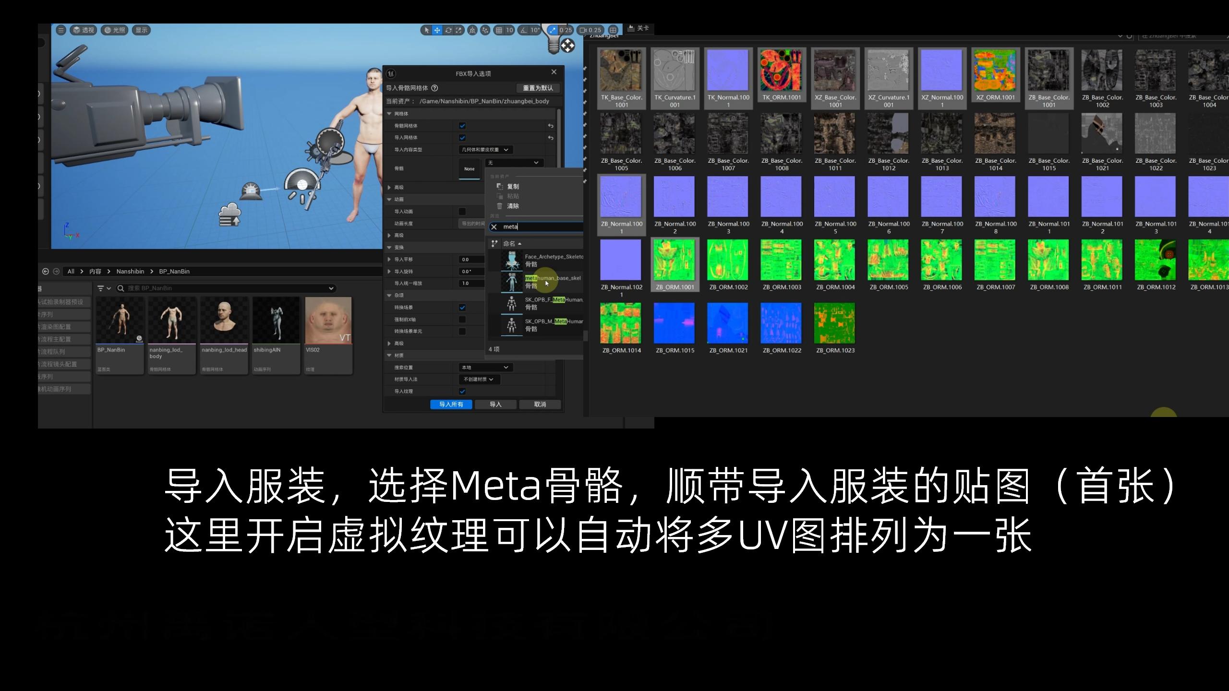Select the TK_ORM.1001 texture thumbnail

pos(782,75)
